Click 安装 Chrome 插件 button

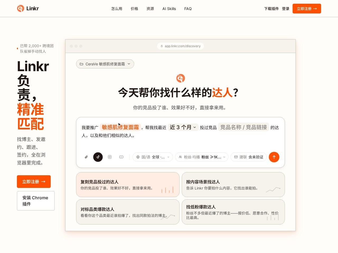pos(36,201)
